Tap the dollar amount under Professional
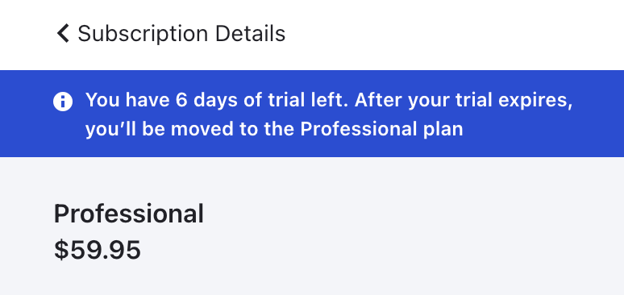 coord(98,250)
